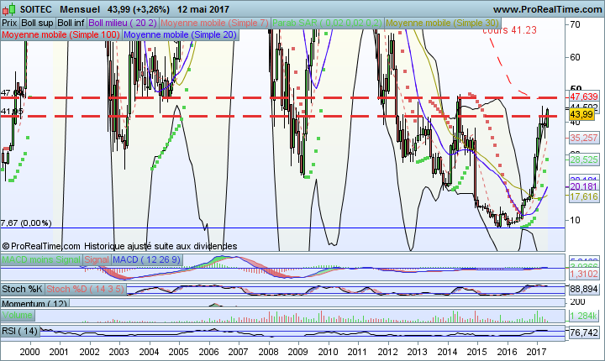Screen dimensions: 605x361
Task: Click the 35,257 price tag on axis
Action: 584,138
